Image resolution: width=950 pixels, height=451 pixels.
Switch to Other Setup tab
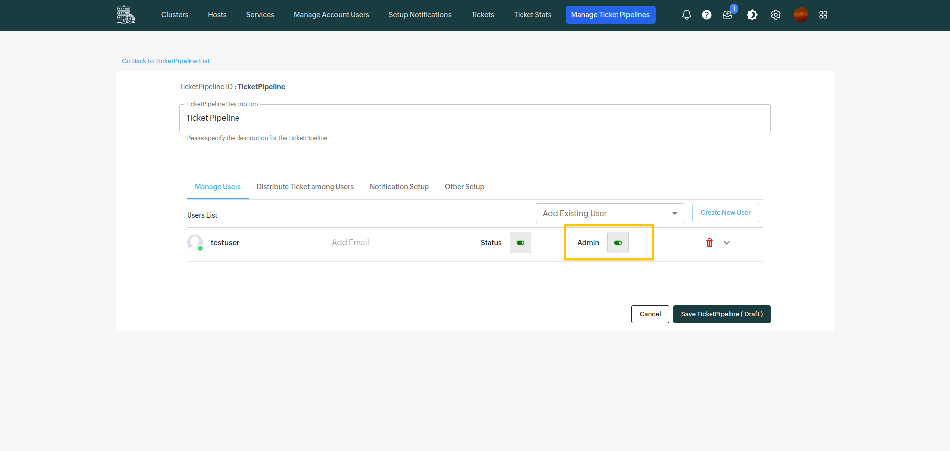[465, 187]
